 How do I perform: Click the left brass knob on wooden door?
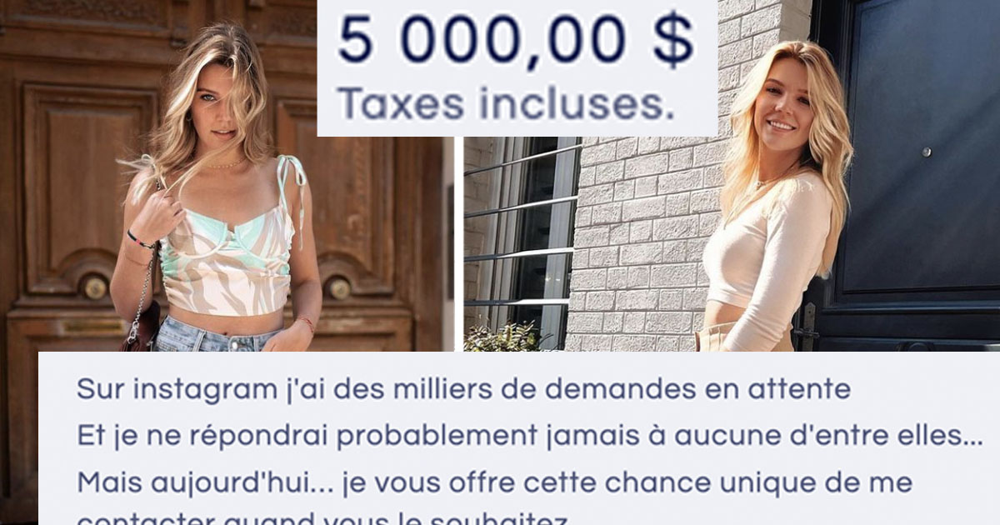[94, 287]
